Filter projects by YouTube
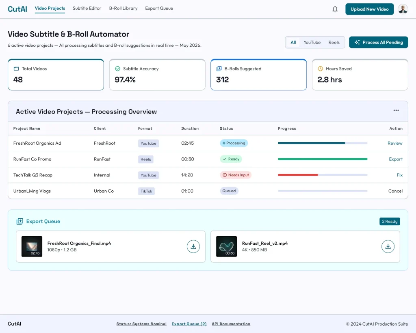Image resolution: width=416 pixels, height=333 pixels. 312,42
